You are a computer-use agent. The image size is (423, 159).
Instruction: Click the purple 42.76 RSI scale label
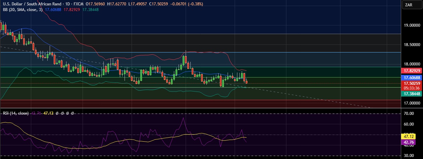(412, 142)
